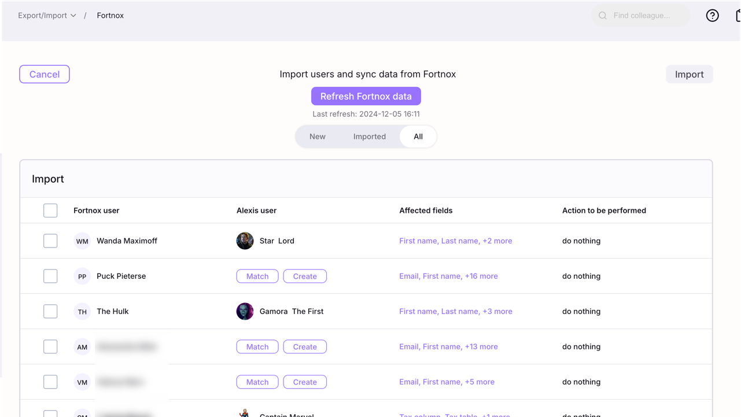Viewport: 741px width, 417px height.
Task: Click Refresh Fortnox data
Action: click(366, 96)
